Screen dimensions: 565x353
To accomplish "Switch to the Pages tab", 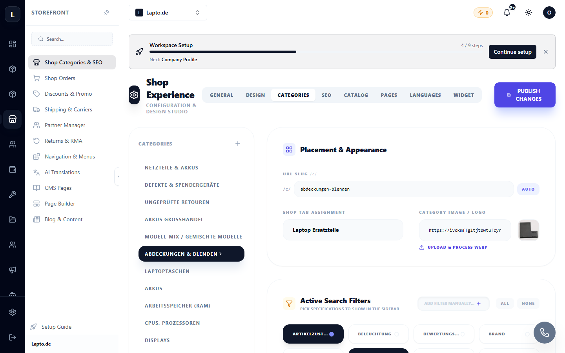I will pyautogui.click(x=389, y=95).
